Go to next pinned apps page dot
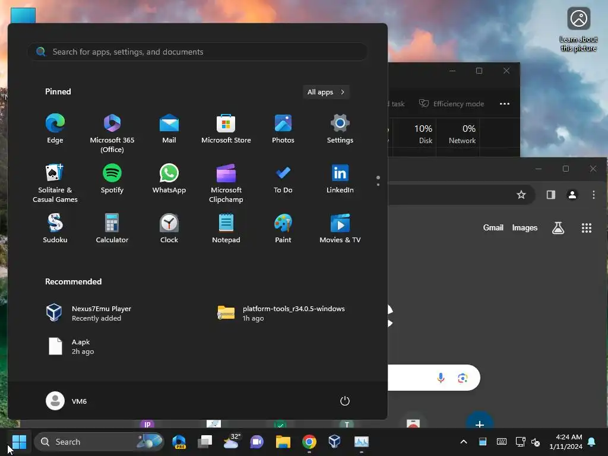The width and height of the screenshot is (608, 456). pyautogui.click(x=378, y=185)
